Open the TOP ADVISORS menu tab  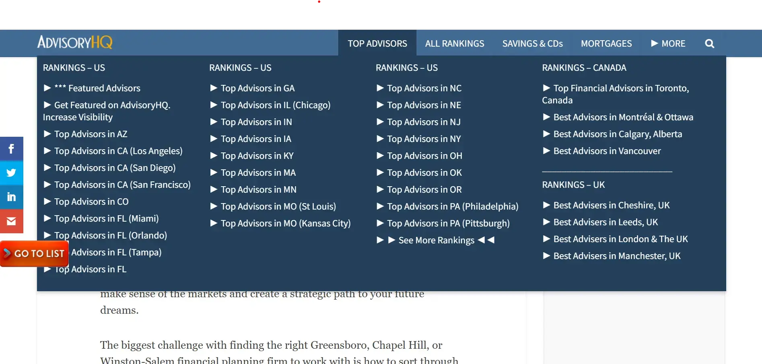[377, 43]
